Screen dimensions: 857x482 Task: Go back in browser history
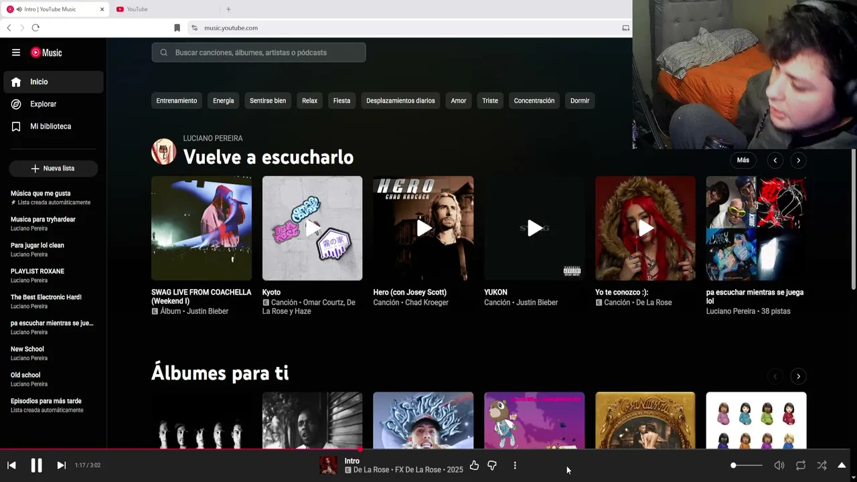pyautogui.click(x=9, y=27)
